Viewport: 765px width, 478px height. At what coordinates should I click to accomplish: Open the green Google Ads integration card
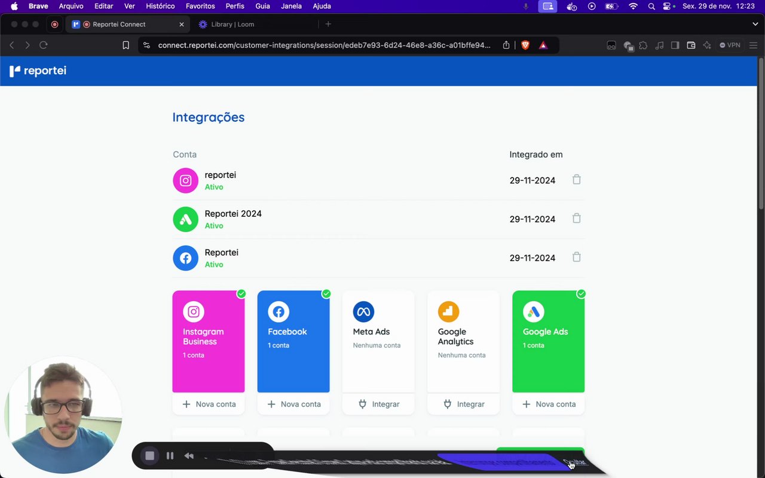coord(548,341)
